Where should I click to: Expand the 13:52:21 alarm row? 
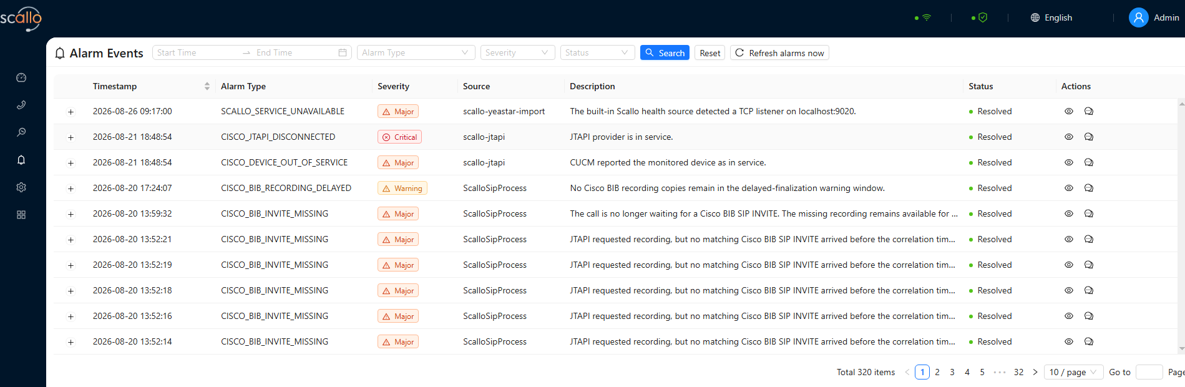click(71, 240)
